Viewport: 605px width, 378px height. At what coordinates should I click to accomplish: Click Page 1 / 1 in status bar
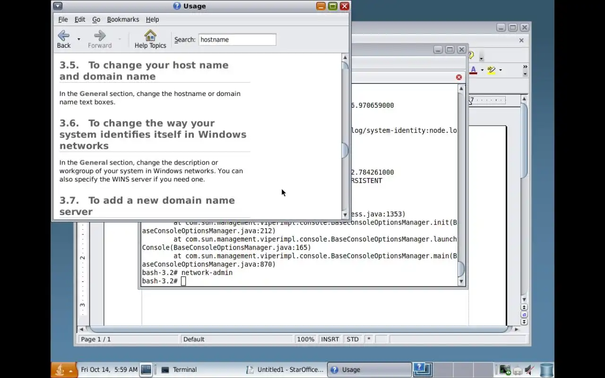click(129, 339)
